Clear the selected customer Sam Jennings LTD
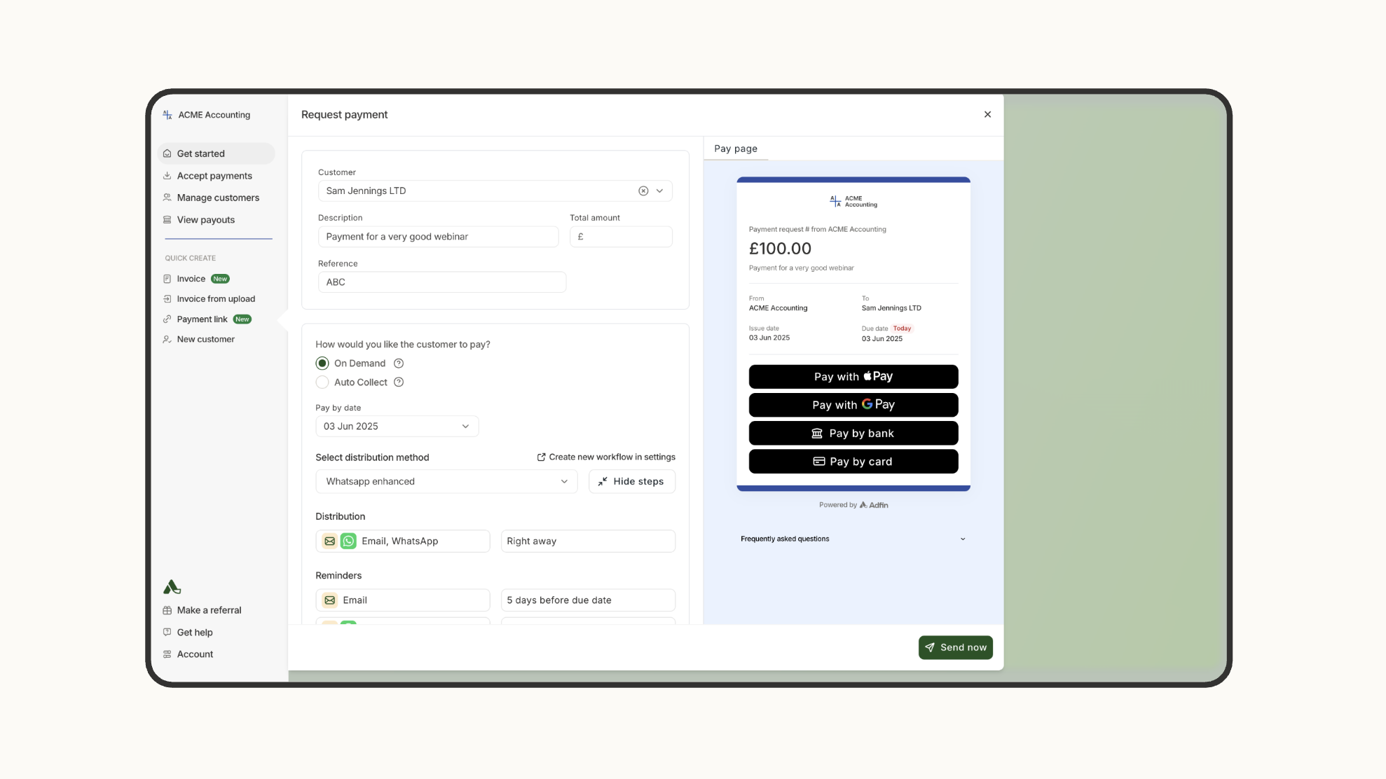The height and width of the screenshot is (779, 1386). point(643,191)
